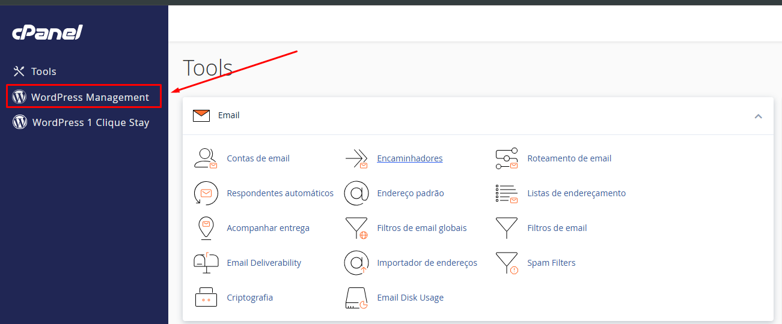Open the Listas de endereçamento icon

506,193
